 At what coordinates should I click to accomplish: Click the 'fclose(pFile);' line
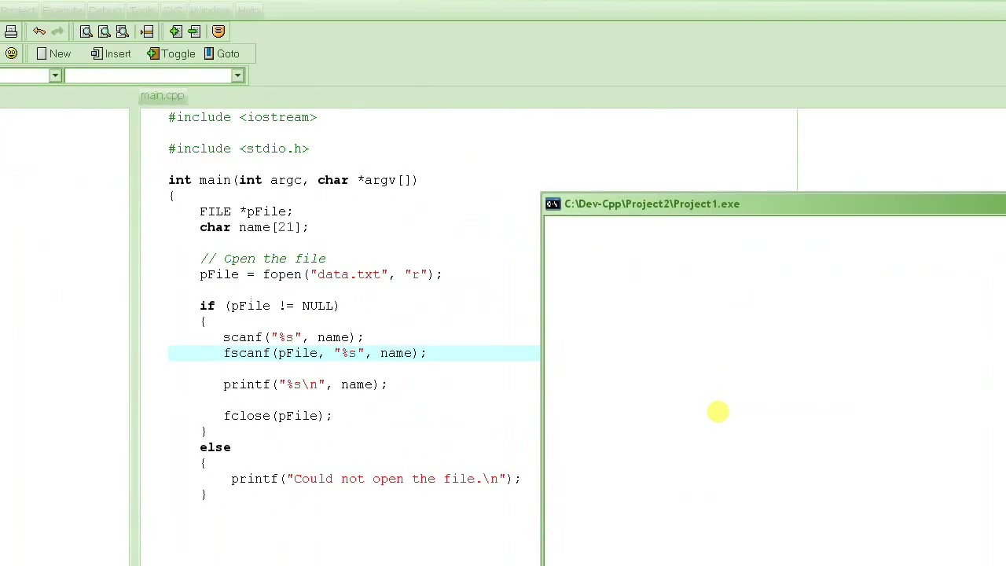[277, 416]
